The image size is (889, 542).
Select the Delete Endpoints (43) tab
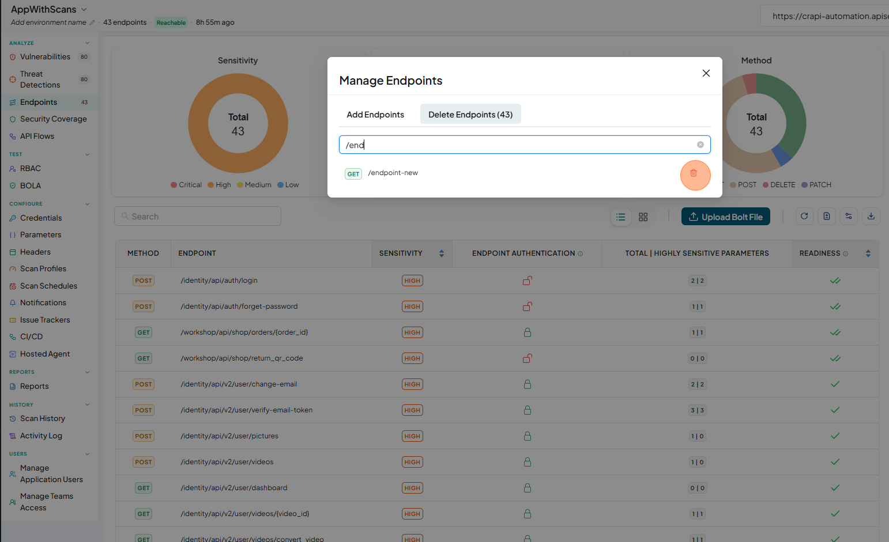point(470,115)
